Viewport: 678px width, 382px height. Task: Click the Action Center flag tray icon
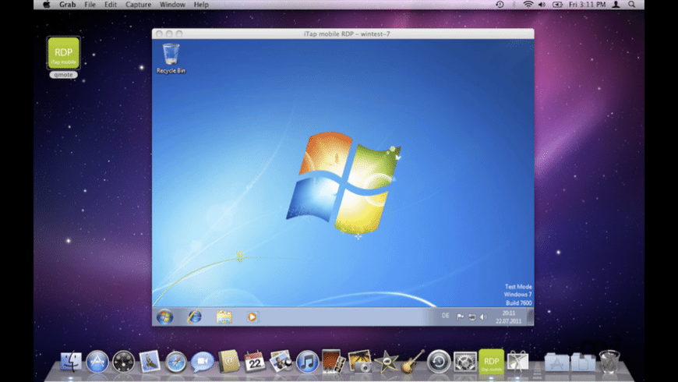460,317
